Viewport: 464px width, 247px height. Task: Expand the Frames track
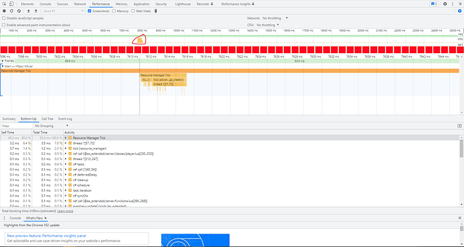3,61
